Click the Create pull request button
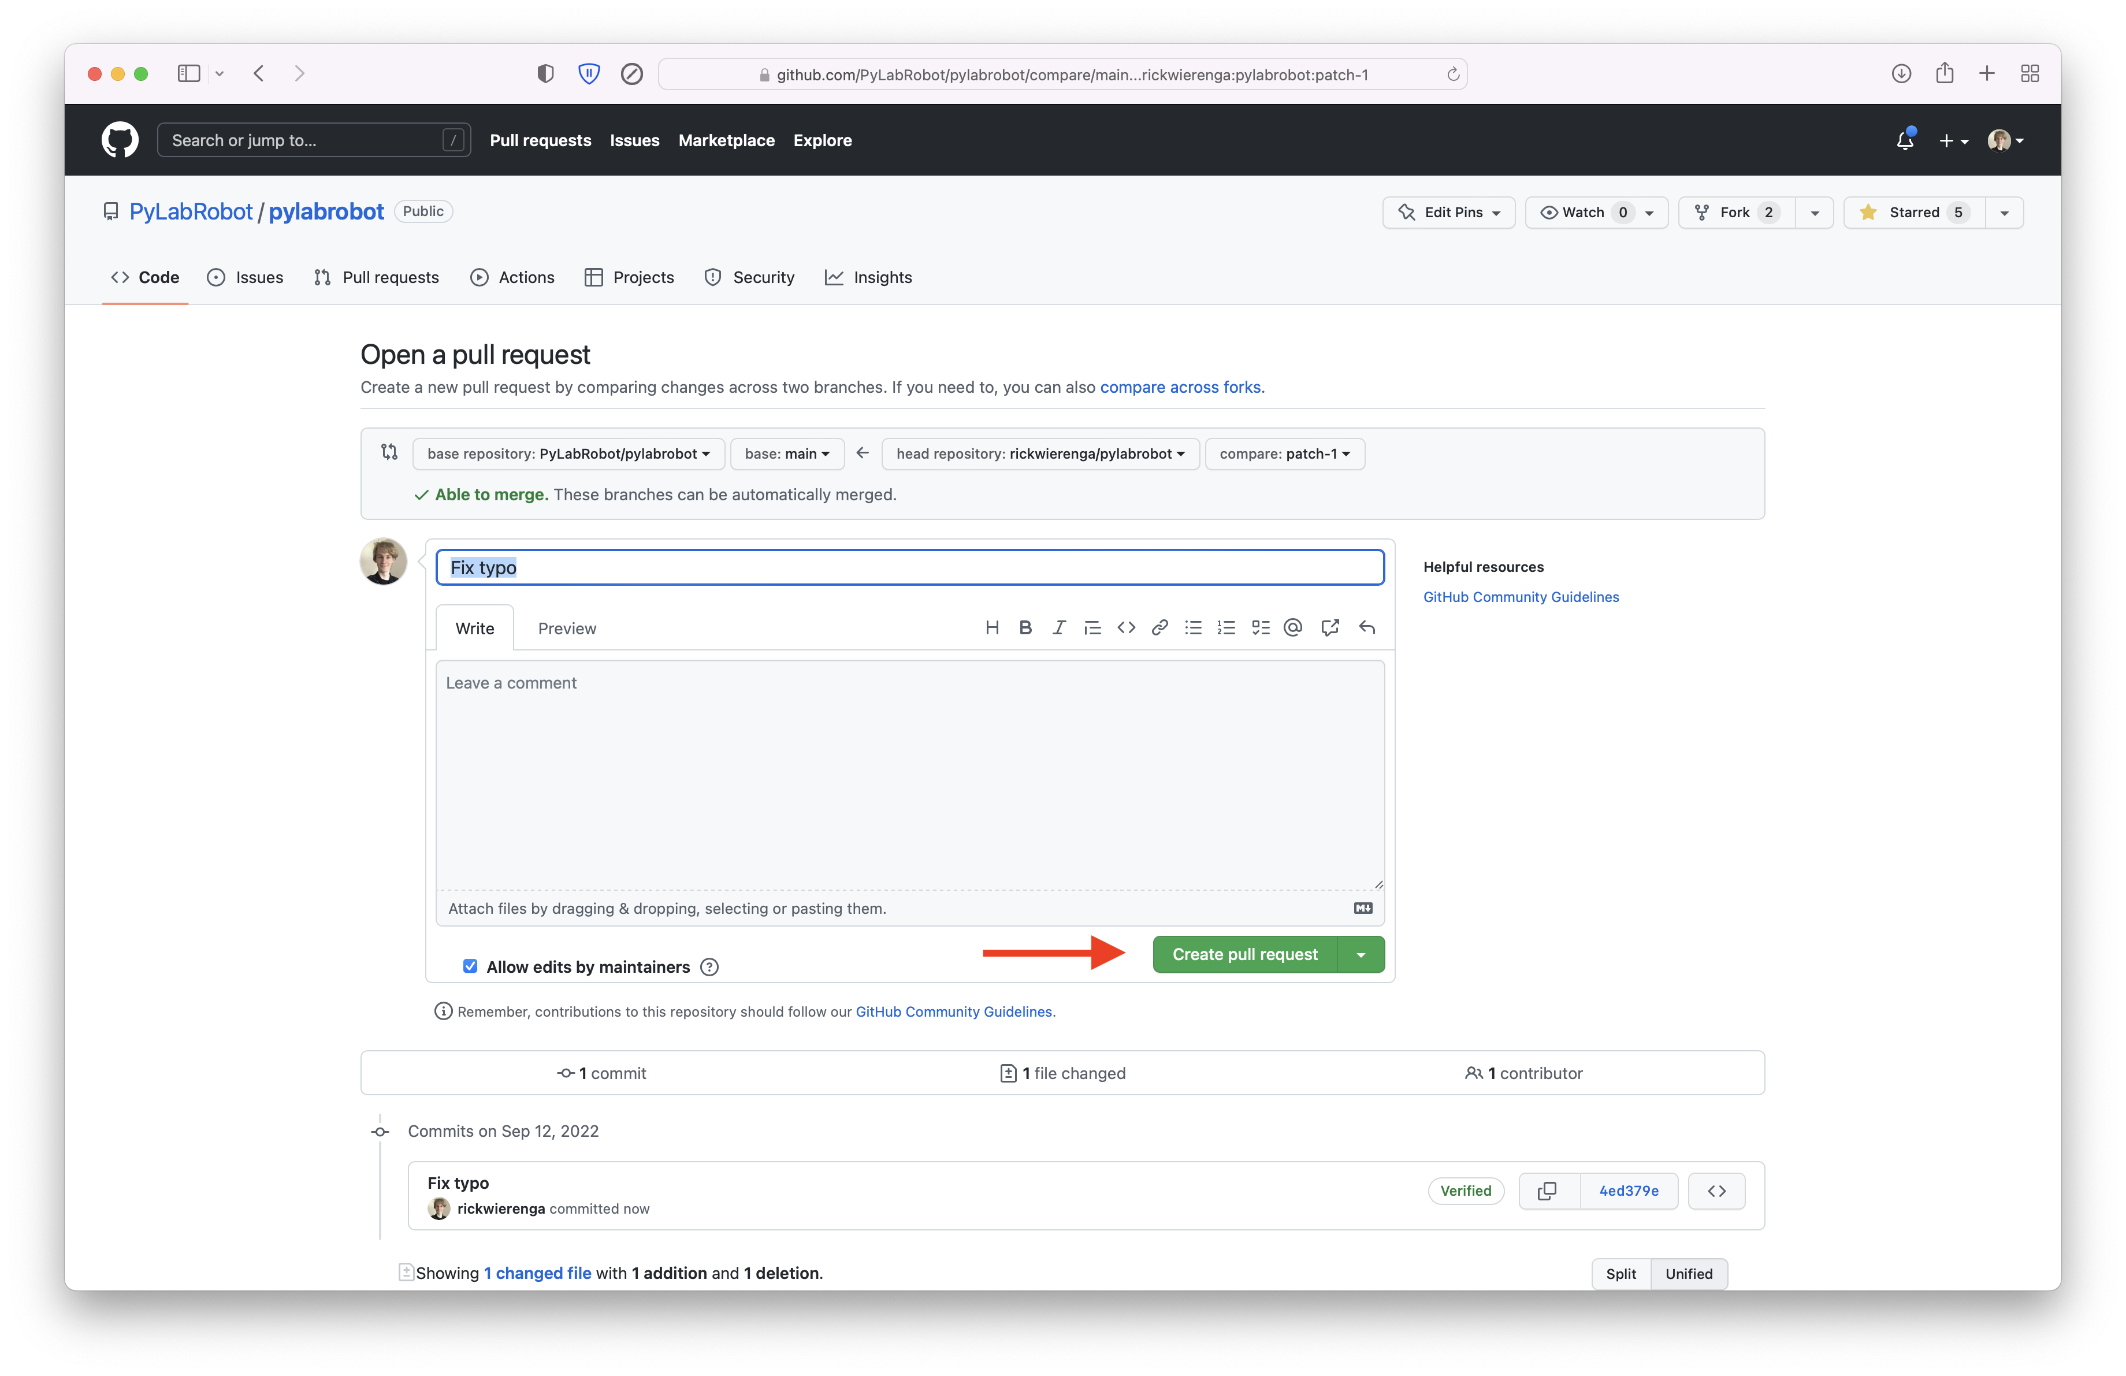This screenshot has width=2126, height=1376. coord(1243,954)
